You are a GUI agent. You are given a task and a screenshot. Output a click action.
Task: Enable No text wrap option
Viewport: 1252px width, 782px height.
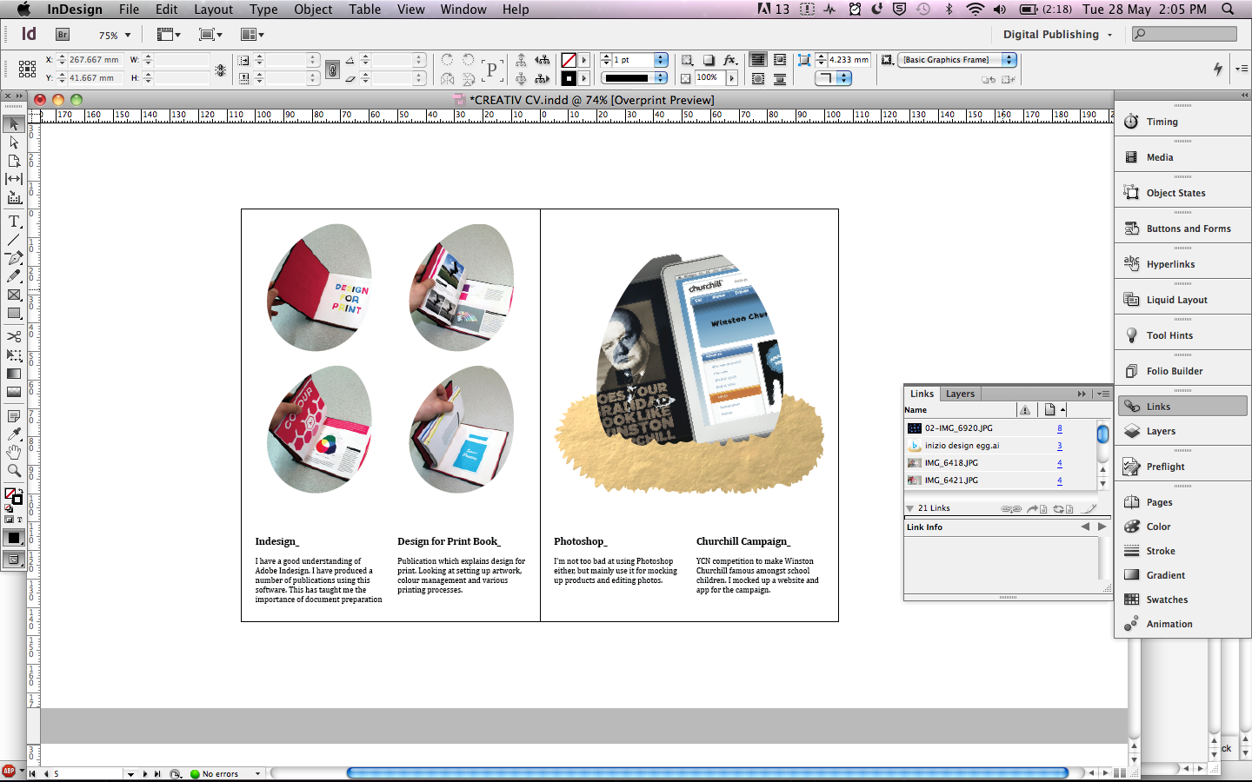point(757,60)
